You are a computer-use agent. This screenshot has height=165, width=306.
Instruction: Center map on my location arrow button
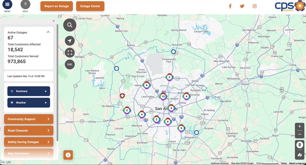tap(70, 41)
